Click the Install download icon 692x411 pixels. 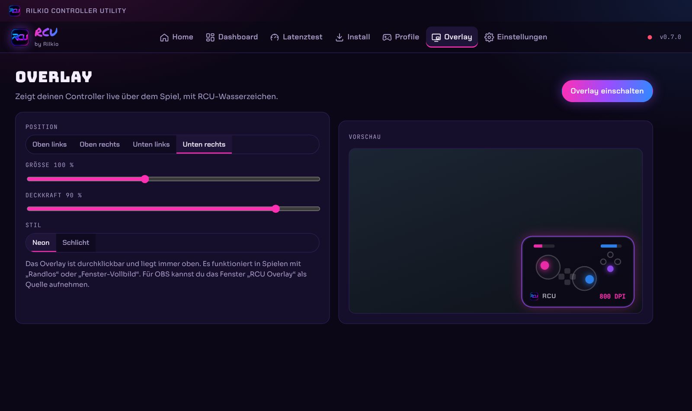(x=340, y=37)
